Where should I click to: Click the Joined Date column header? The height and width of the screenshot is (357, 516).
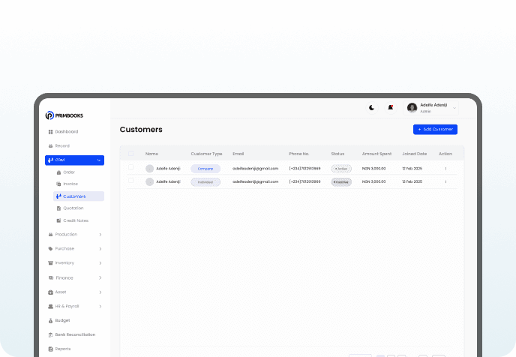[x=414, y=154]
